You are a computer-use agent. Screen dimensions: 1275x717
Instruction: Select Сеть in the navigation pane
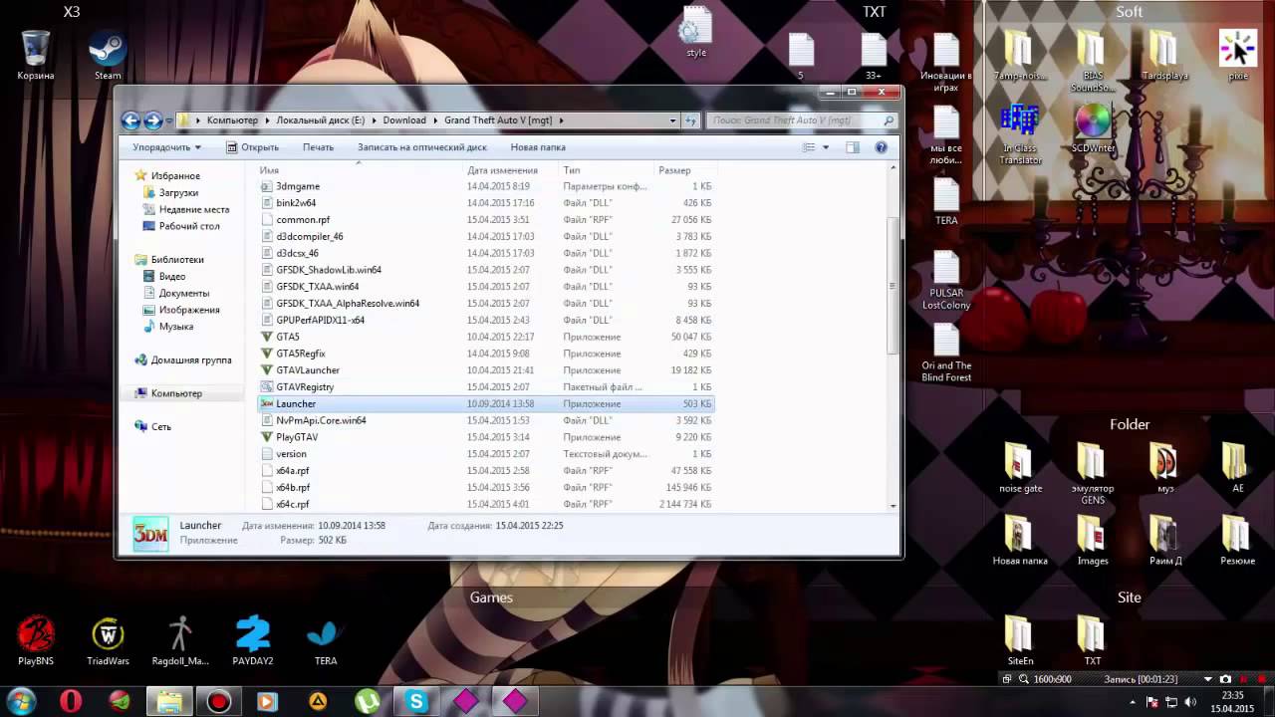click(x=153, y=426)
